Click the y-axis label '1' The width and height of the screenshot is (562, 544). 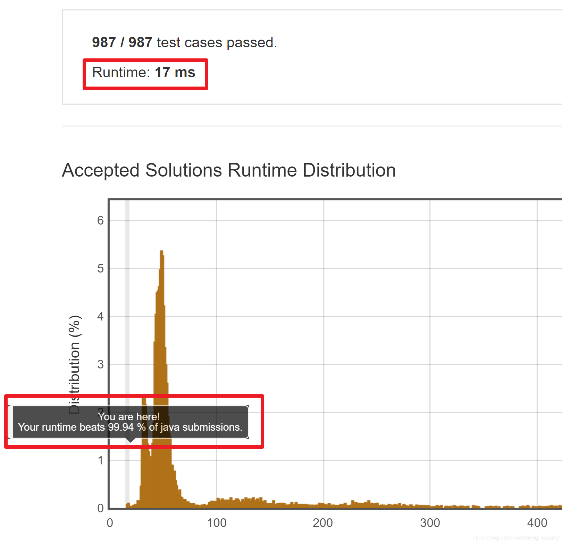pyautogui.click(x=100, y=460)
